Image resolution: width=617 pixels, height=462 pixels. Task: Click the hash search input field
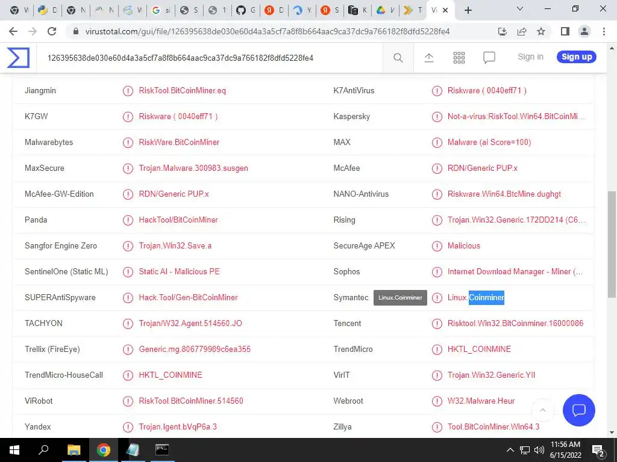[209, 58]
